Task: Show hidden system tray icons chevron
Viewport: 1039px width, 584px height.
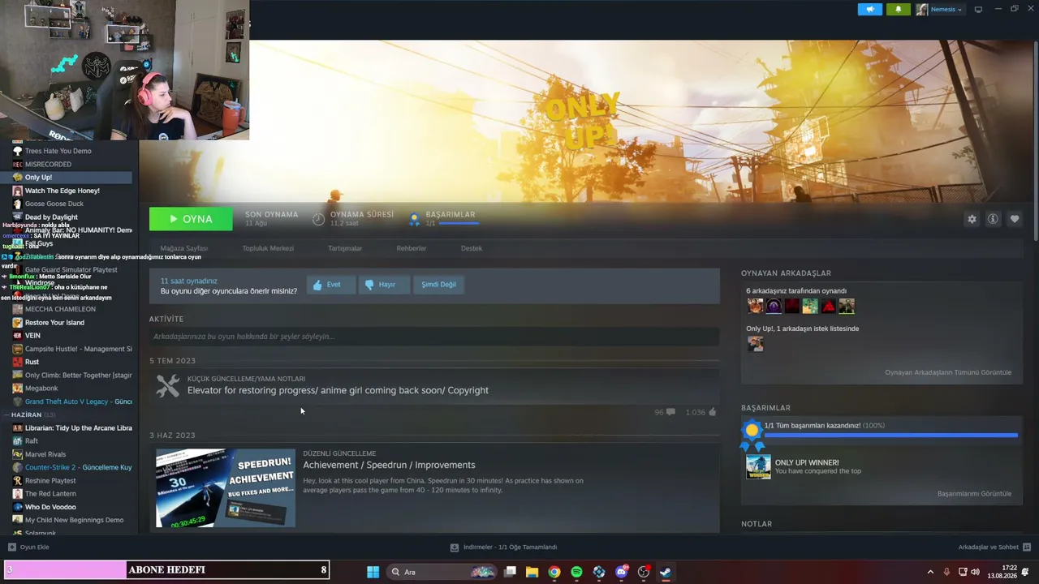Action: (x=930, y=572)
